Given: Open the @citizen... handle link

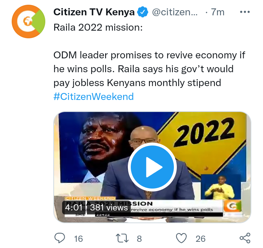Looking at the screenshot, I should tap(175, 12).
